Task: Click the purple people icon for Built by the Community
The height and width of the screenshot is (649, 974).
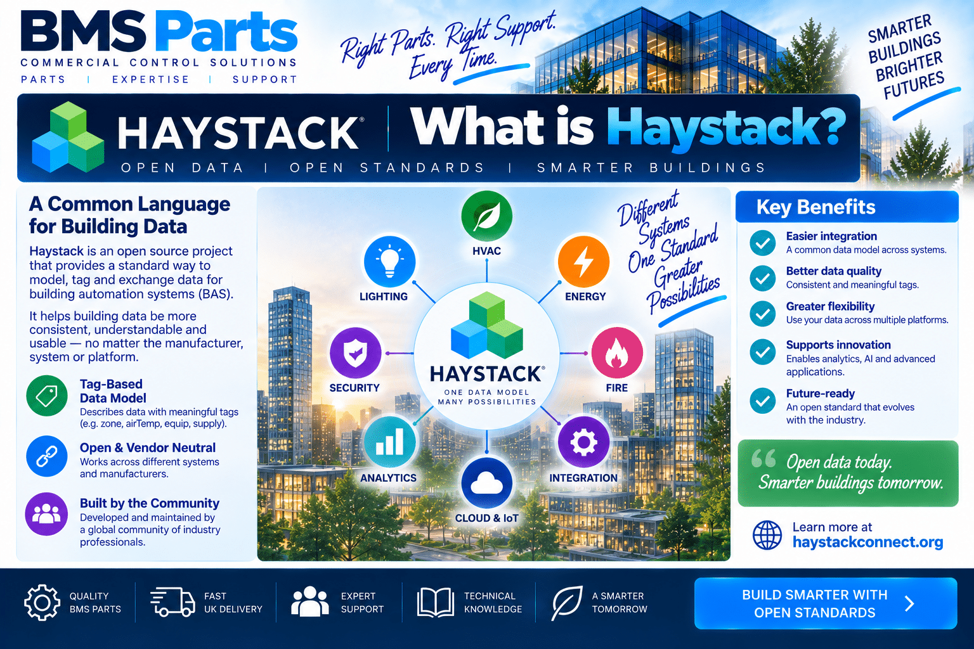Action: tap(47, 513)
